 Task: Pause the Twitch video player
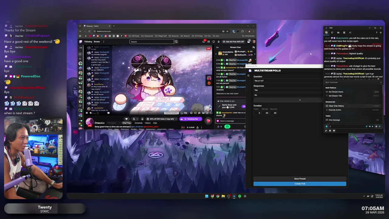click(87, 113)
